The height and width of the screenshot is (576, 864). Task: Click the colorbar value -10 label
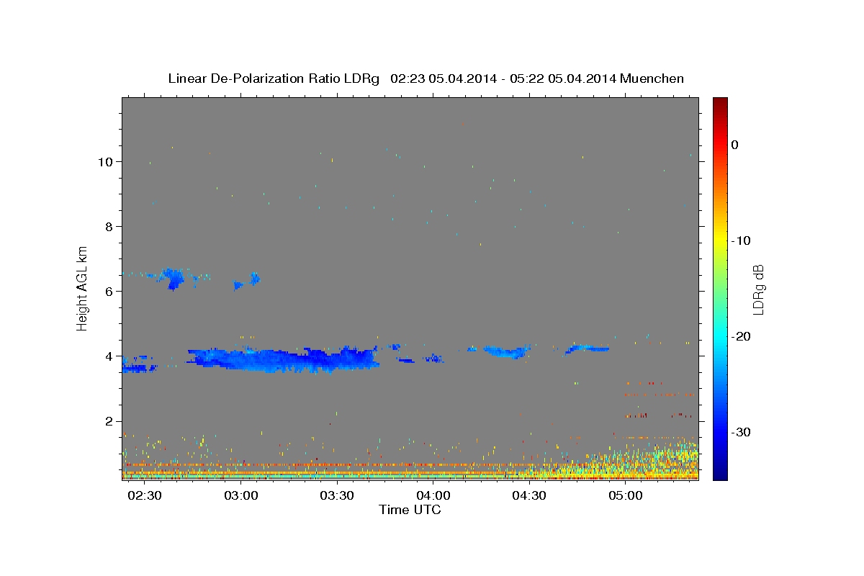[741, 240]
